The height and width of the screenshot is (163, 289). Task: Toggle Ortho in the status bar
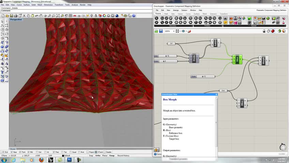tap(98, 156)
